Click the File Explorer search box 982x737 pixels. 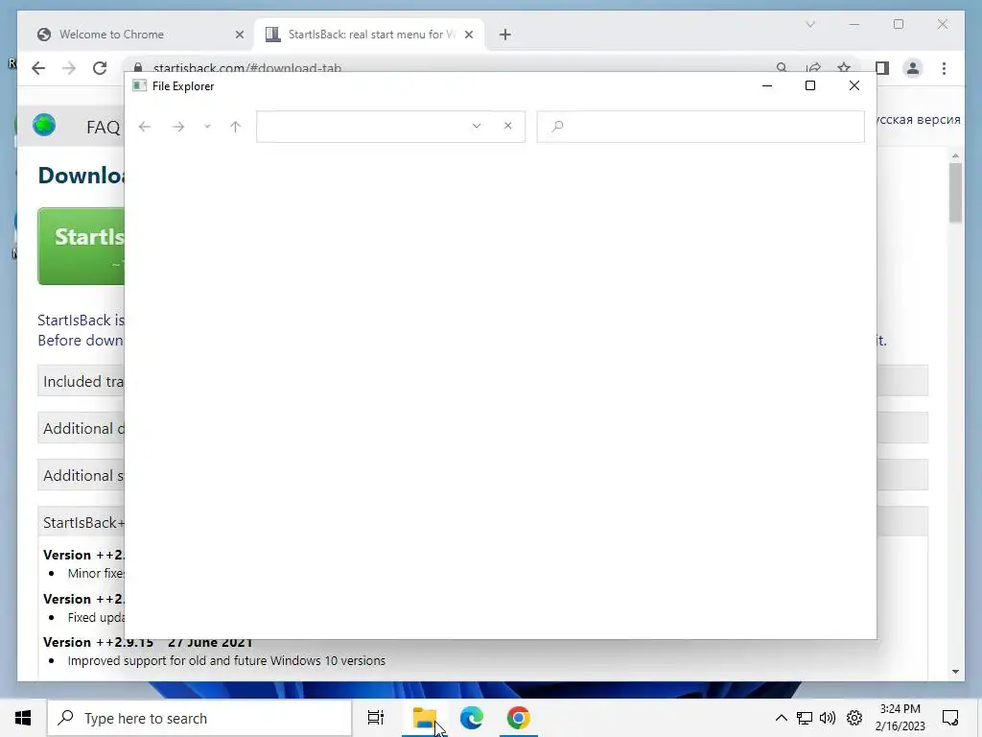[x=701, y=127]
